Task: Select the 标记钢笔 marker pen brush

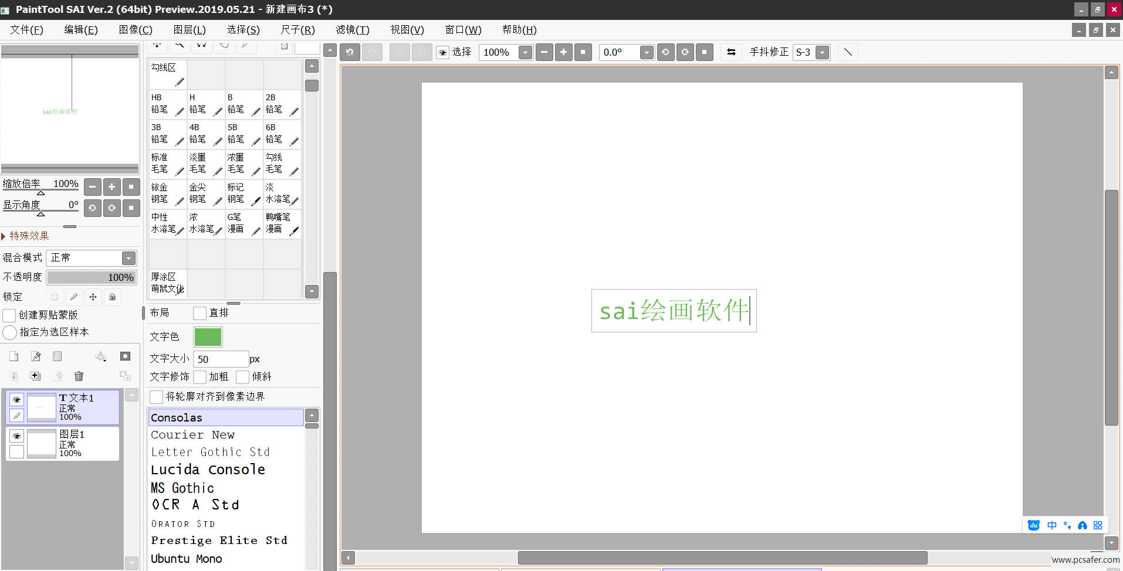Action: [244, 194]
